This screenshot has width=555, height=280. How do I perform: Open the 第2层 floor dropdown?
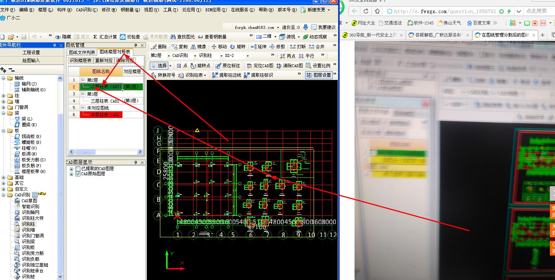[x=169, y=56]
